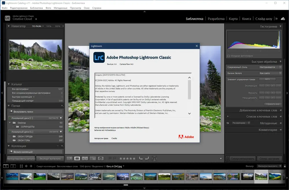The height and width of the screenshot is (190, 289).
Task: Collapse the Навигатор panel triangle
Action: click(x=9, y=26)
